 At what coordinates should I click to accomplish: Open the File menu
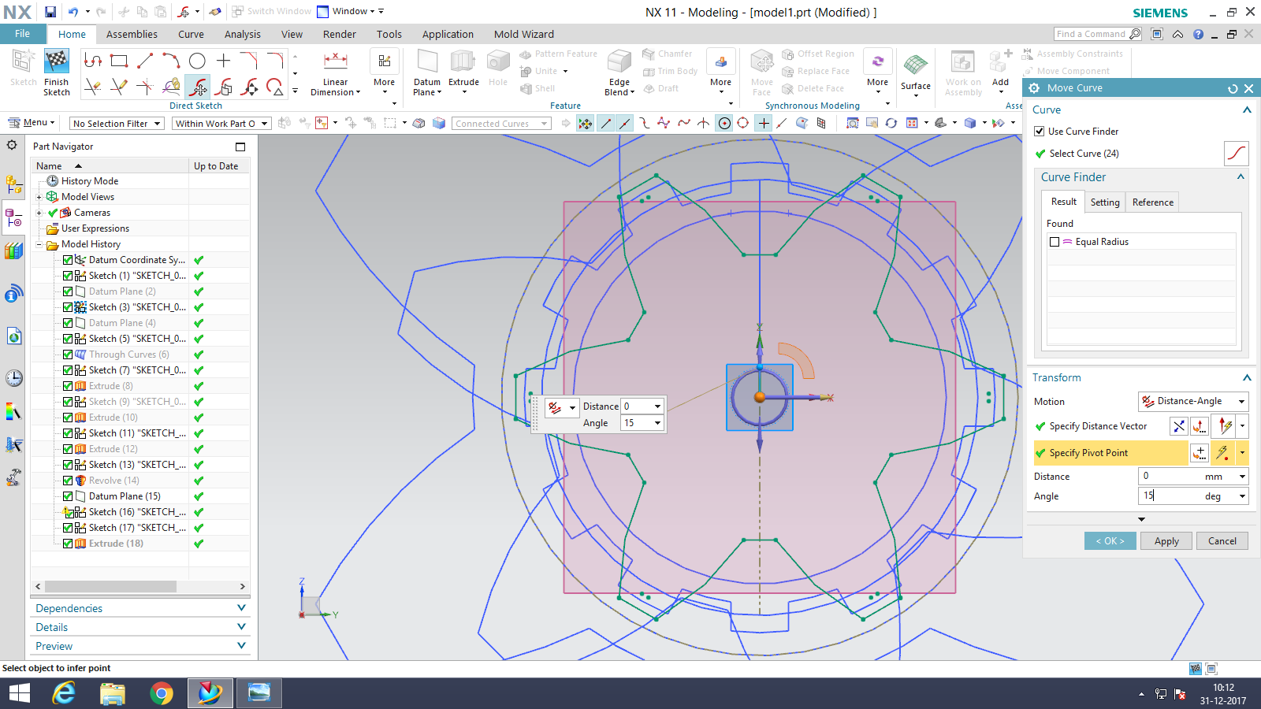coord(23,34)
